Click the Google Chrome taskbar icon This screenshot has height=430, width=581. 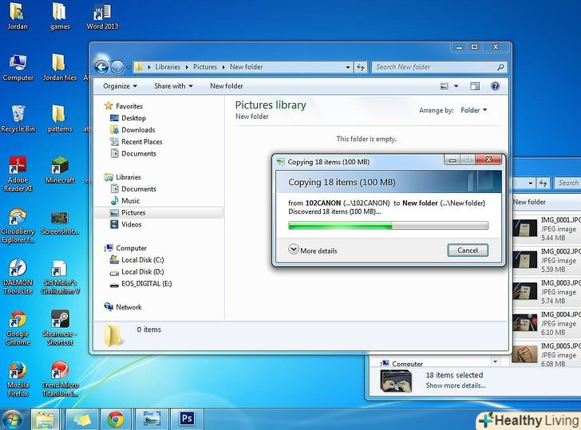tap(116, 417)
